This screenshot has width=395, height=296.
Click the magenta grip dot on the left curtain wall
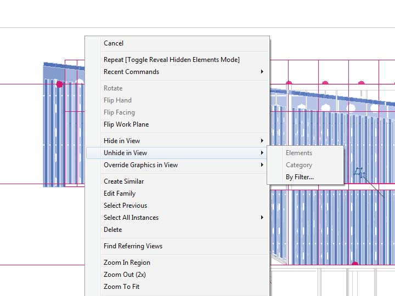[60, 84]
